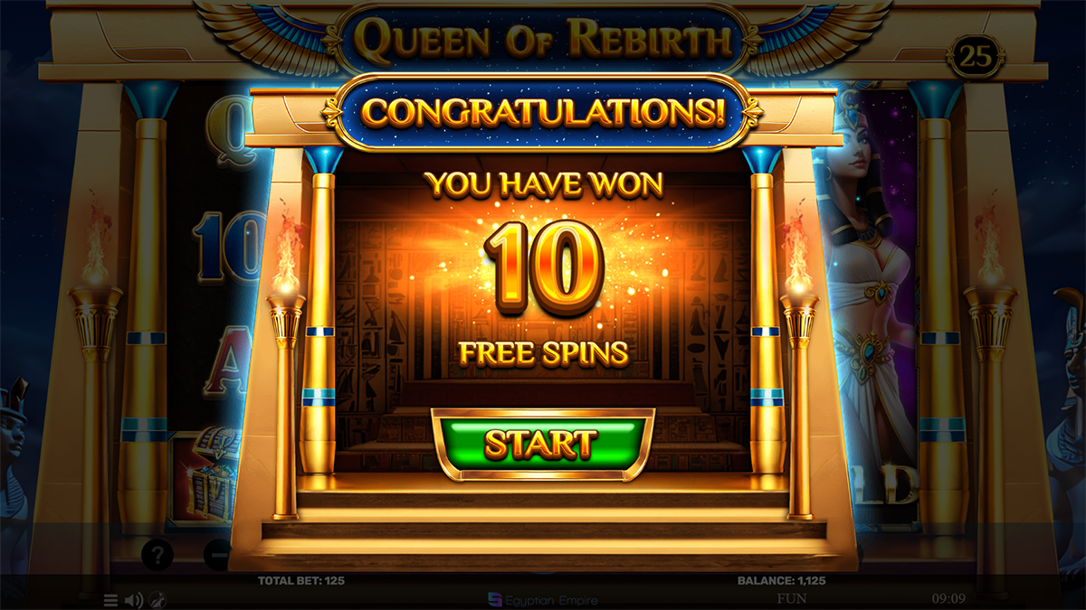1086x610 pixels.
Task: Click the large golden 10 free spins number
Action: click(x=545, y=268)
